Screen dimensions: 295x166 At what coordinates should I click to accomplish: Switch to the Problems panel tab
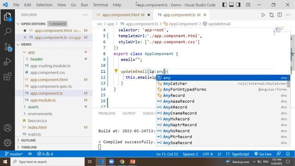[107, 113]
